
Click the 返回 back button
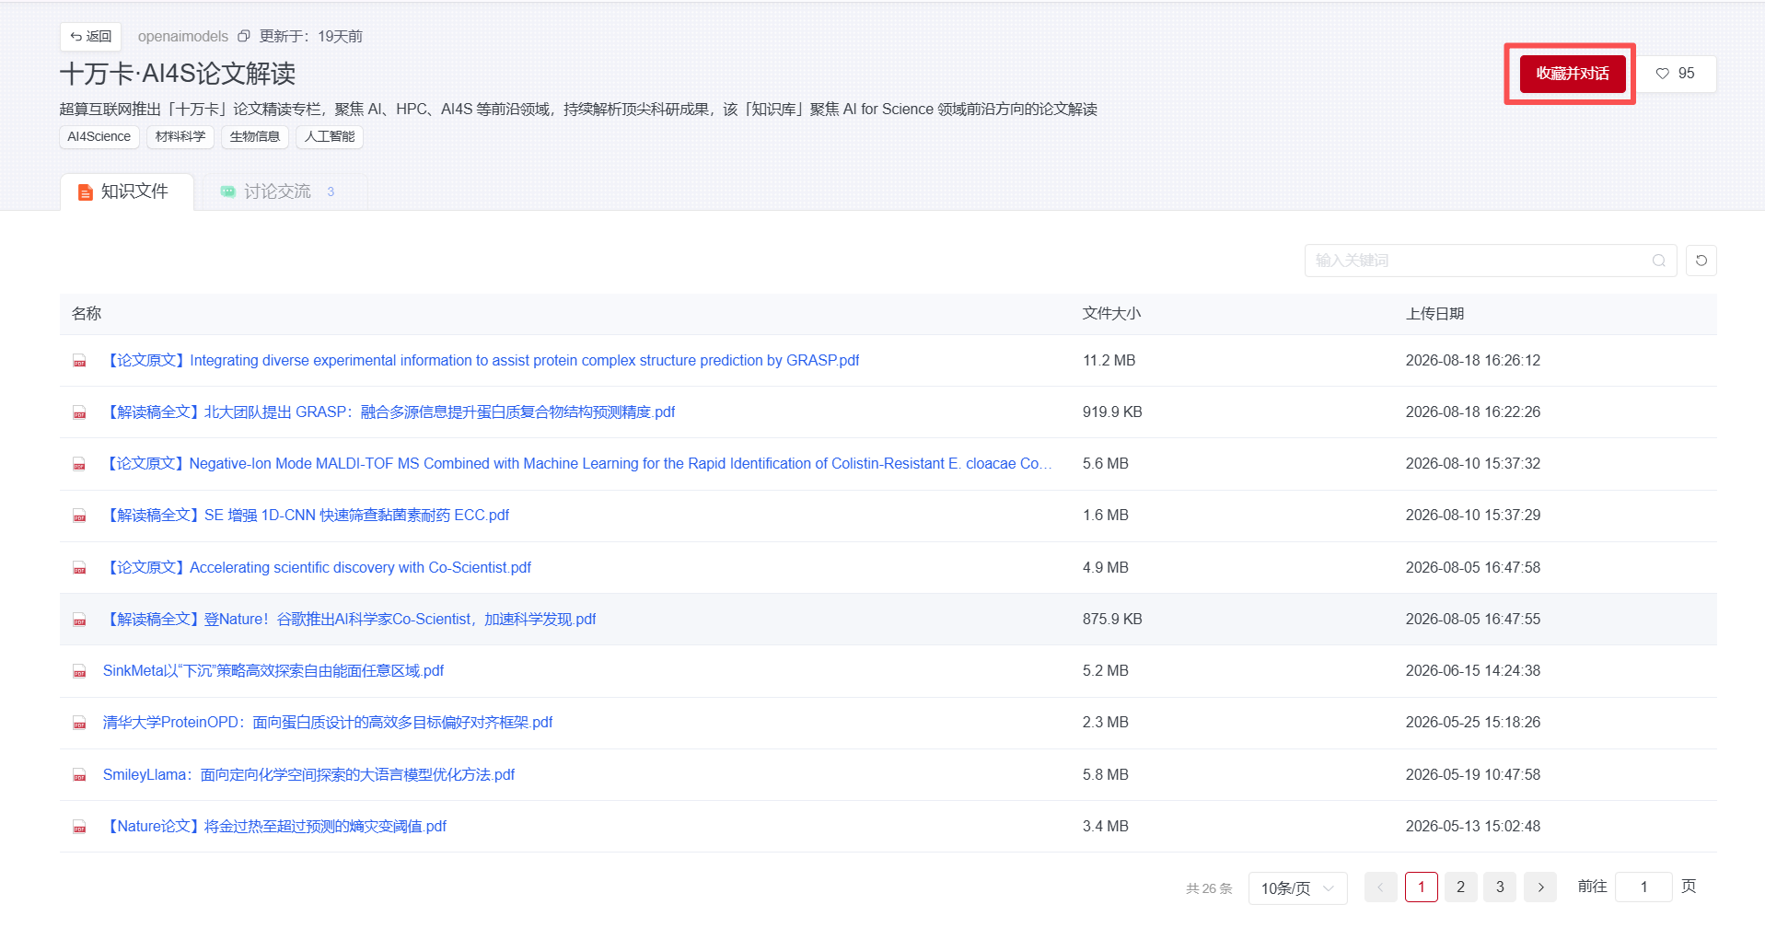(90, 36)
